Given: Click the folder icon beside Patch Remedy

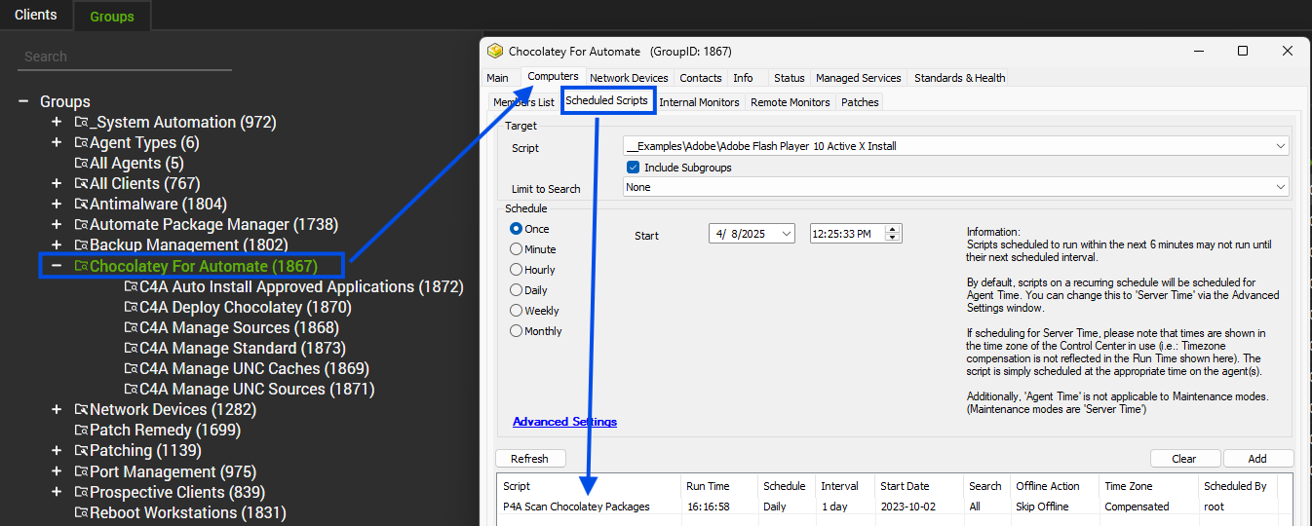Looking at the screenshot, I should 82,431.
